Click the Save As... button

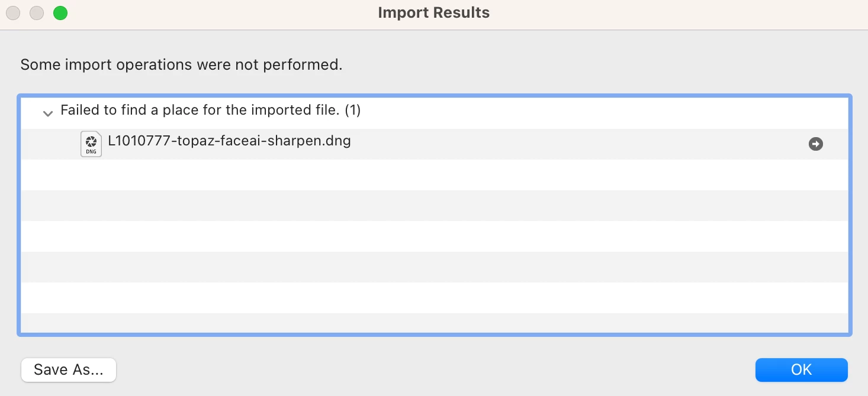coord(69,370)
